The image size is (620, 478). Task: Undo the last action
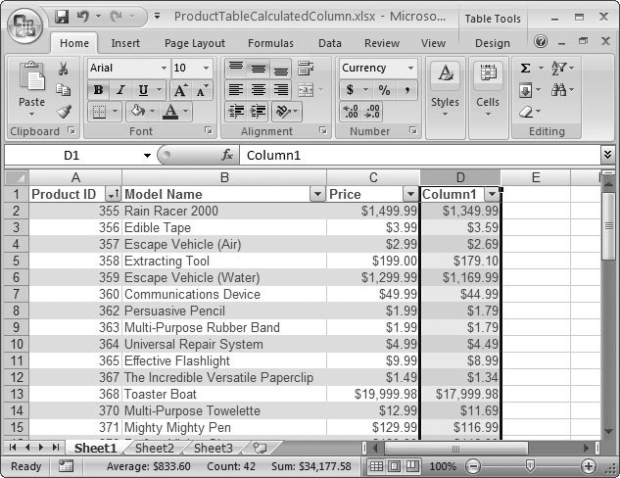pos(82,17)
